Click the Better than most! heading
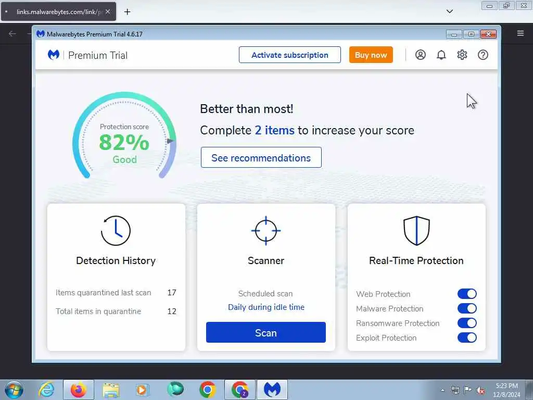 (246, 109)
